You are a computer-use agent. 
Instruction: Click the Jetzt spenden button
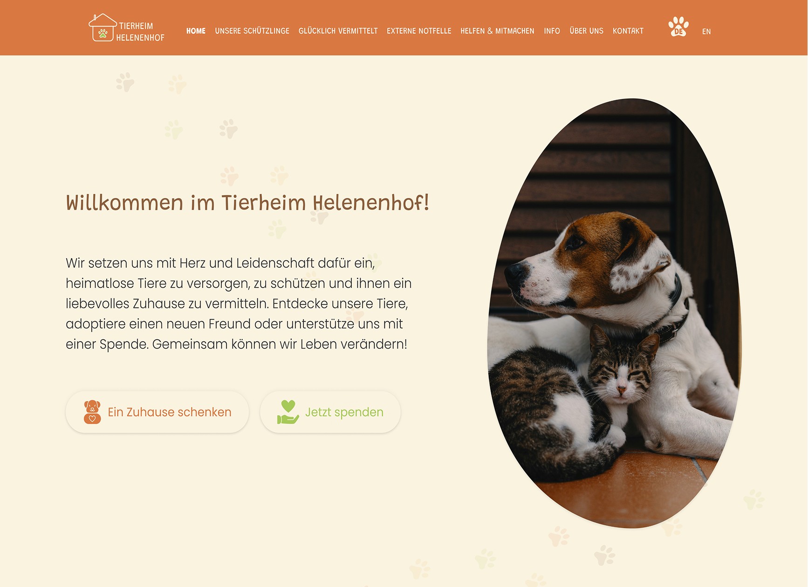click(330, 412)
